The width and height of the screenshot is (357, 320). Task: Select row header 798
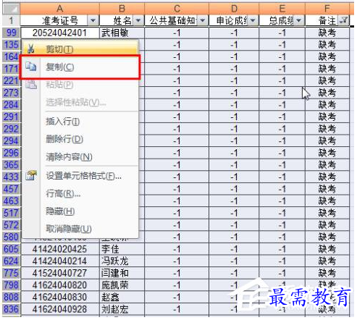[11, 285]
